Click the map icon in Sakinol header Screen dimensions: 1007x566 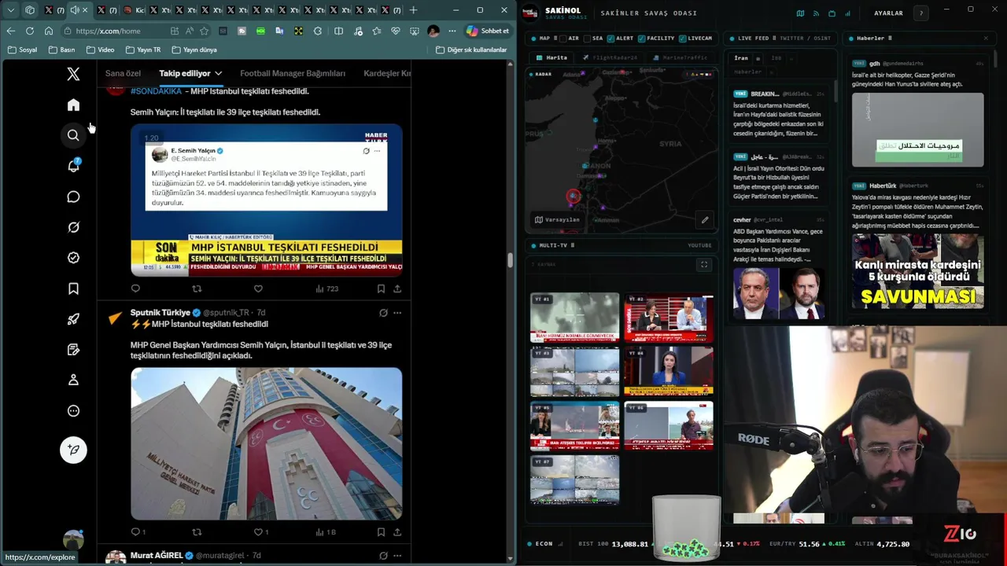pos(800,13)
